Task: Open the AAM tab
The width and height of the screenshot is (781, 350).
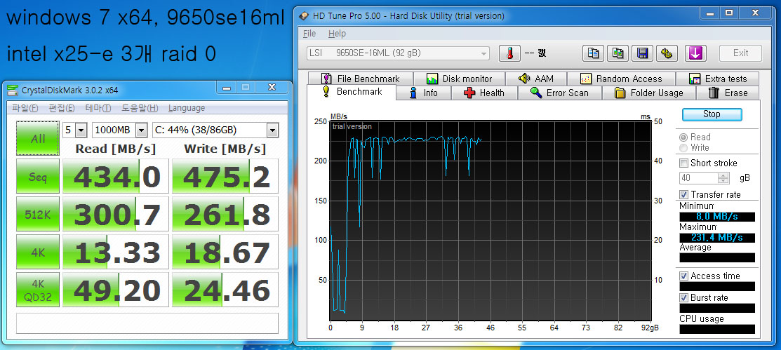Action: tap(536, 79)
